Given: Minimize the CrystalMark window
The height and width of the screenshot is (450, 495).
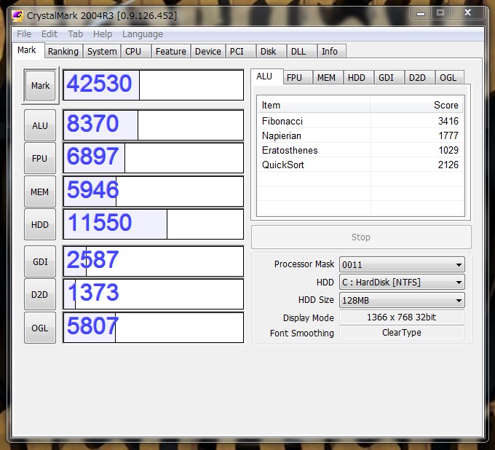Looking at the screenshot, I should click(421, 13).
